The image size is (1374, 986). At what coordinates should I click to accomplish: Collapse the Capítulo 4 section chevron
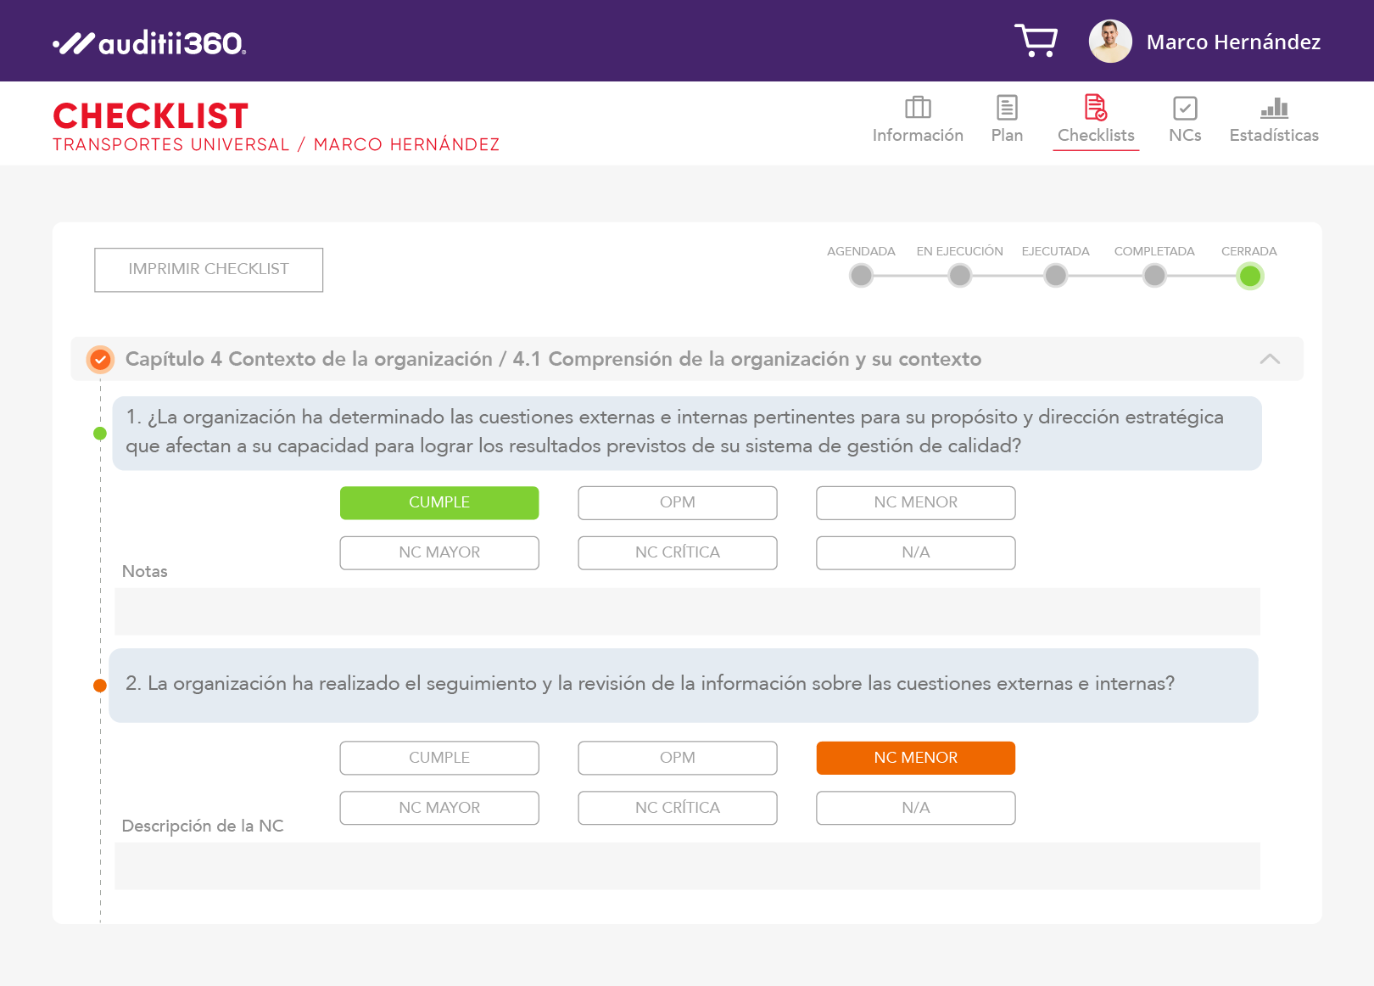pos(1270,359)
